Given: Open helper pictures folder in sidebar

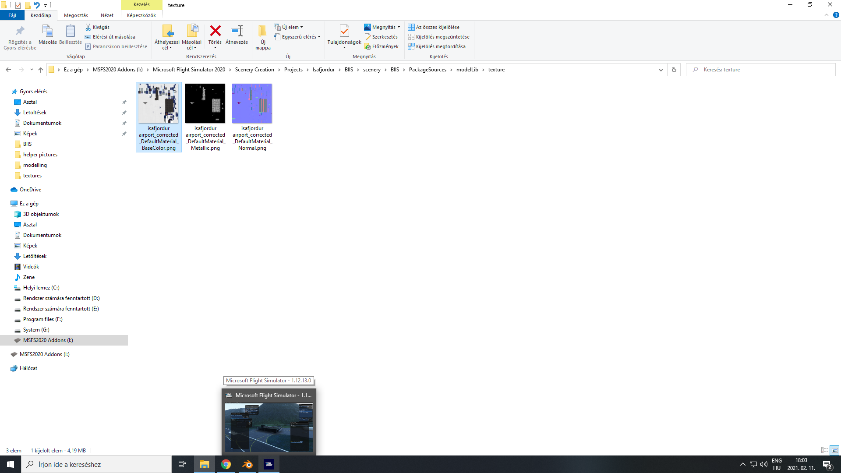Looking at the screenshot, I should pos(40,155).
